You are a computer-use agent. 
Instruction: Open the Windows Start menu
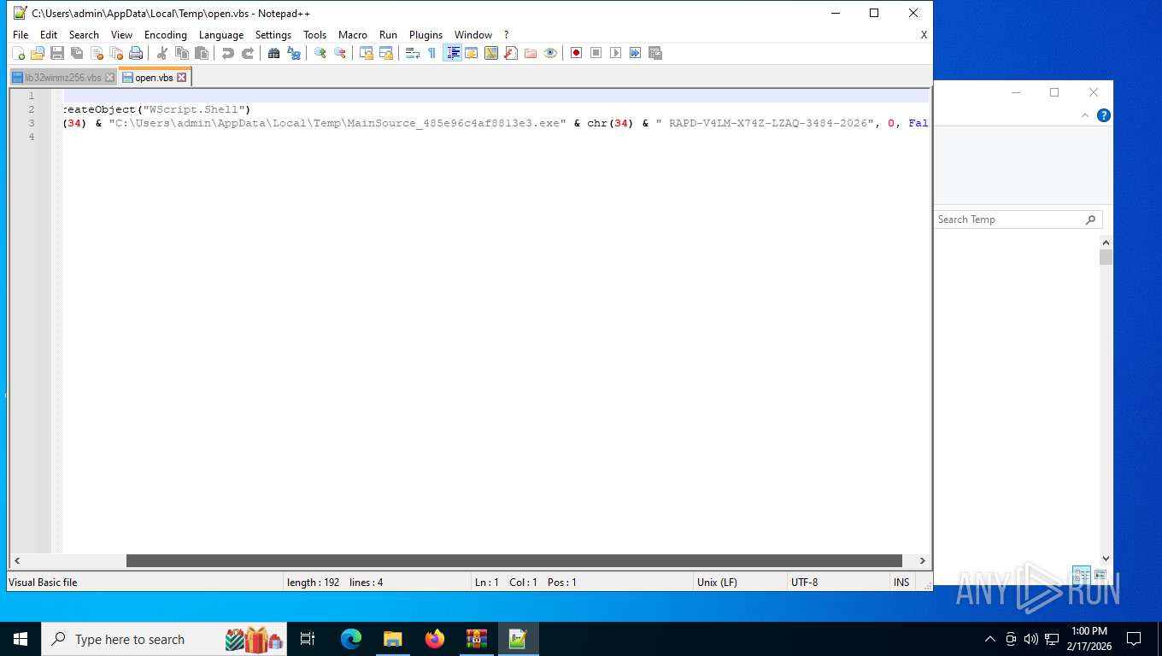[21, 639]
